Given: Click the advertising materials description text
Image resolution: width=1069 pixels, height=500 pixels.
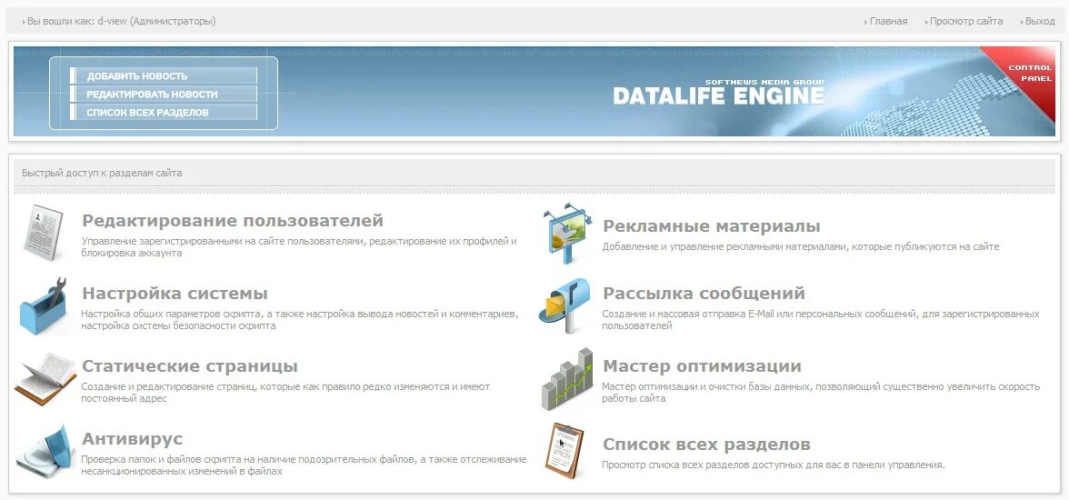Looking at the screenshot, I should (x=801, y=247).
